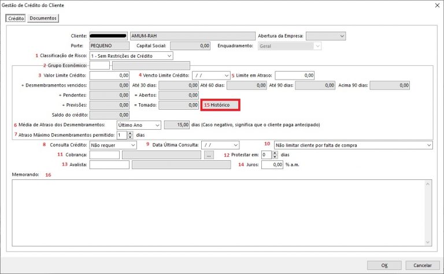Viewport: 444px width, 274px height.
Task: Open the Enquadramento Geral dropdown
Action: pos(317,46)
